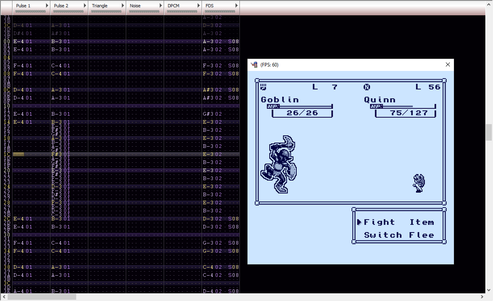
Task: Click Quinn's HP bar
Action: tap(403, 106)
